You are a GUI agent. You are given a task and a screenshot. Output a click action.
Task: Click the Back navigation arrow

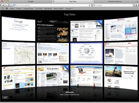[x=3, y=5]
